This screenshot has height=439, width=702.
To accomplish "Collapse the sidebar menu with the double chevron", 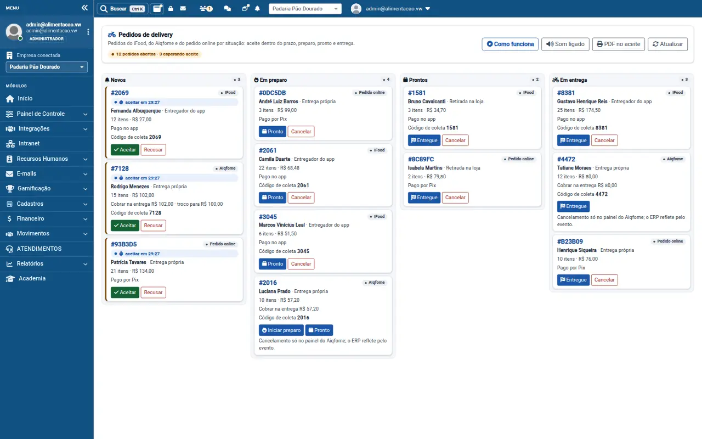I will point(84,8).
